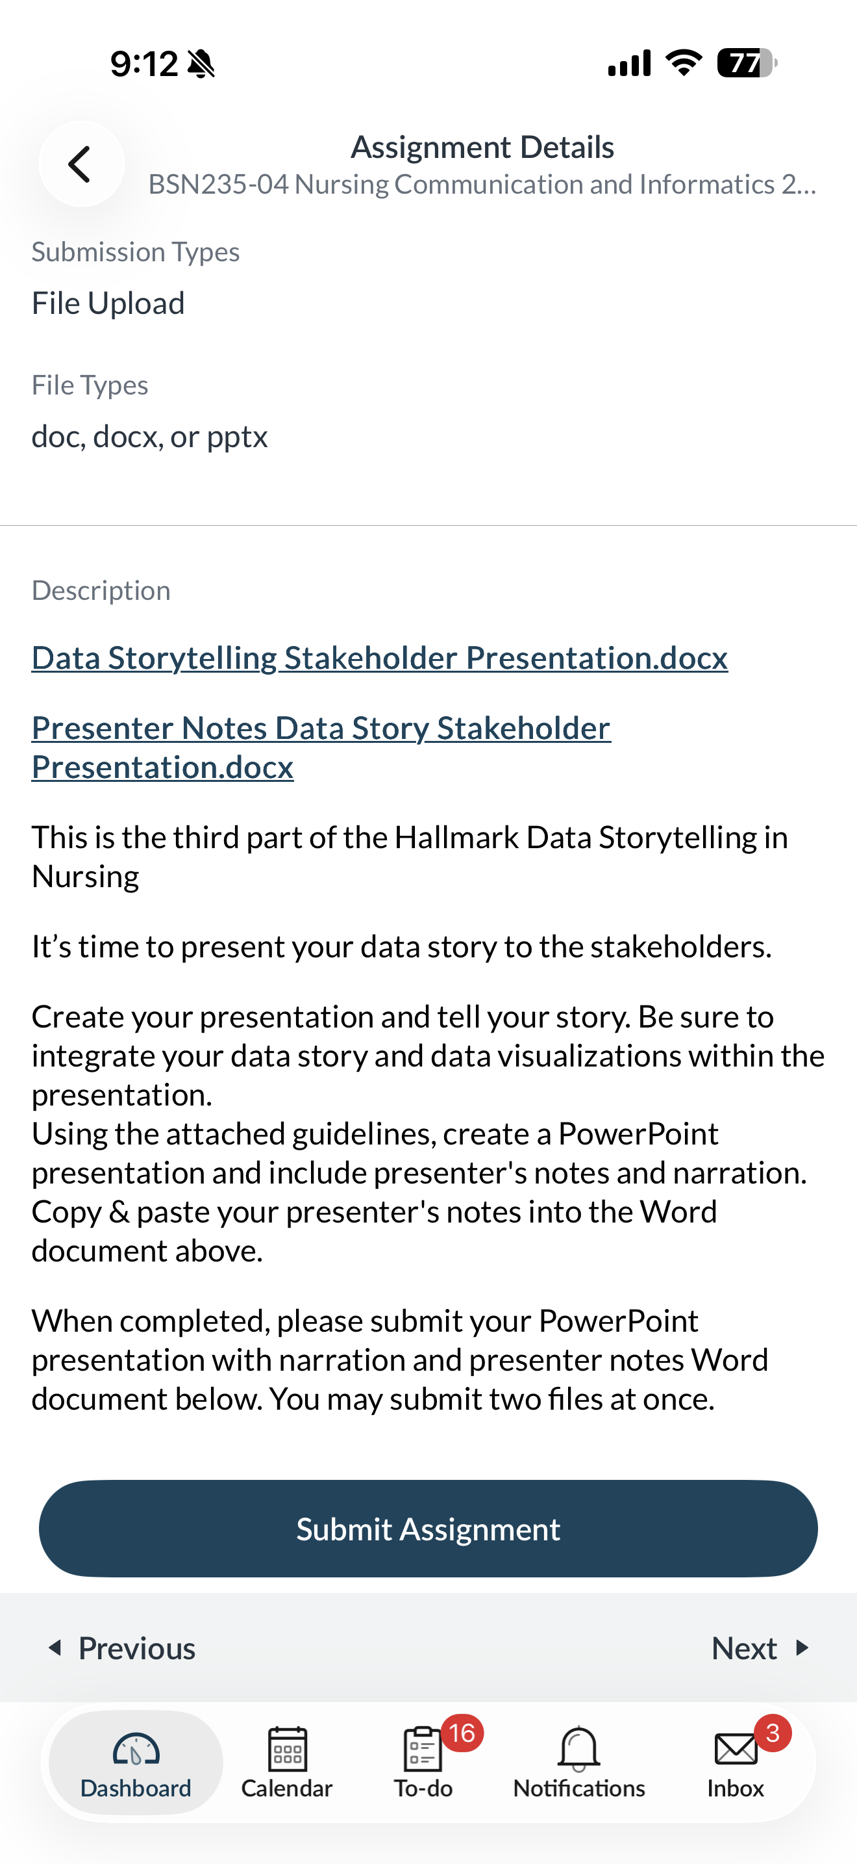
Task: Tap the Inbox badge showing 3
Action: pyautogui.click(x=773, y=1733)
